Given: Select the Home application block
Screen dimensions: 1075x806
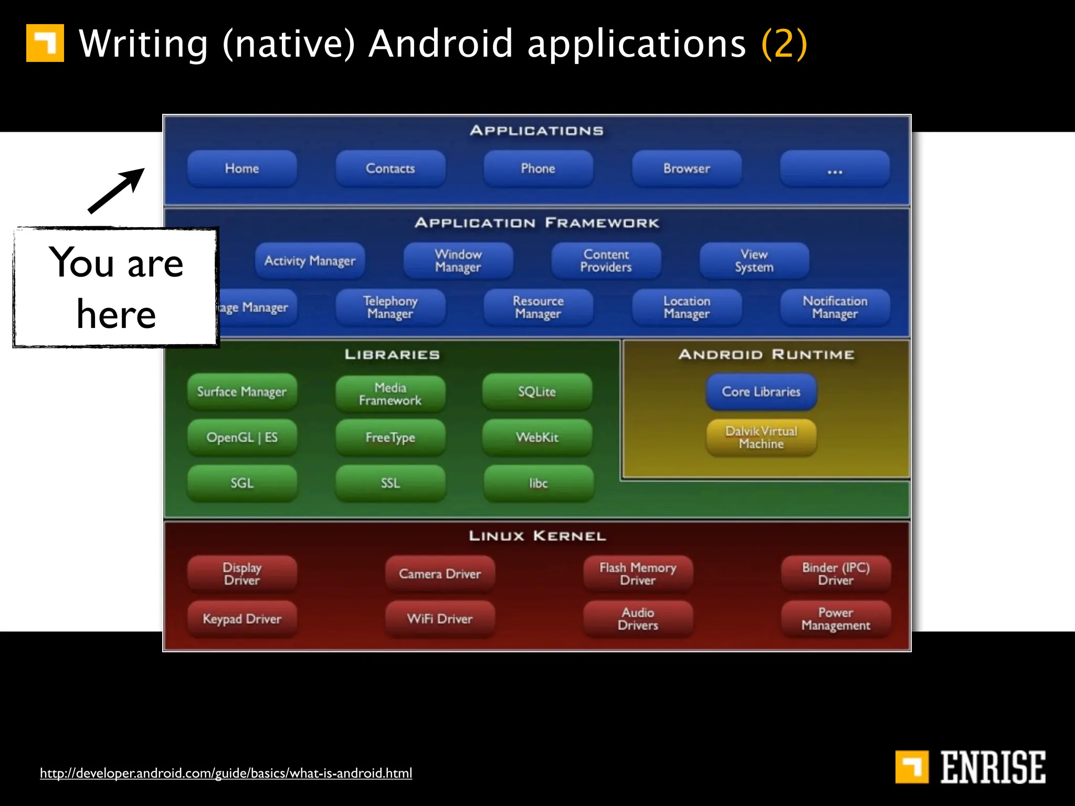Looking at the screenshot, I should pyautogui.click(x=242, y=168).
